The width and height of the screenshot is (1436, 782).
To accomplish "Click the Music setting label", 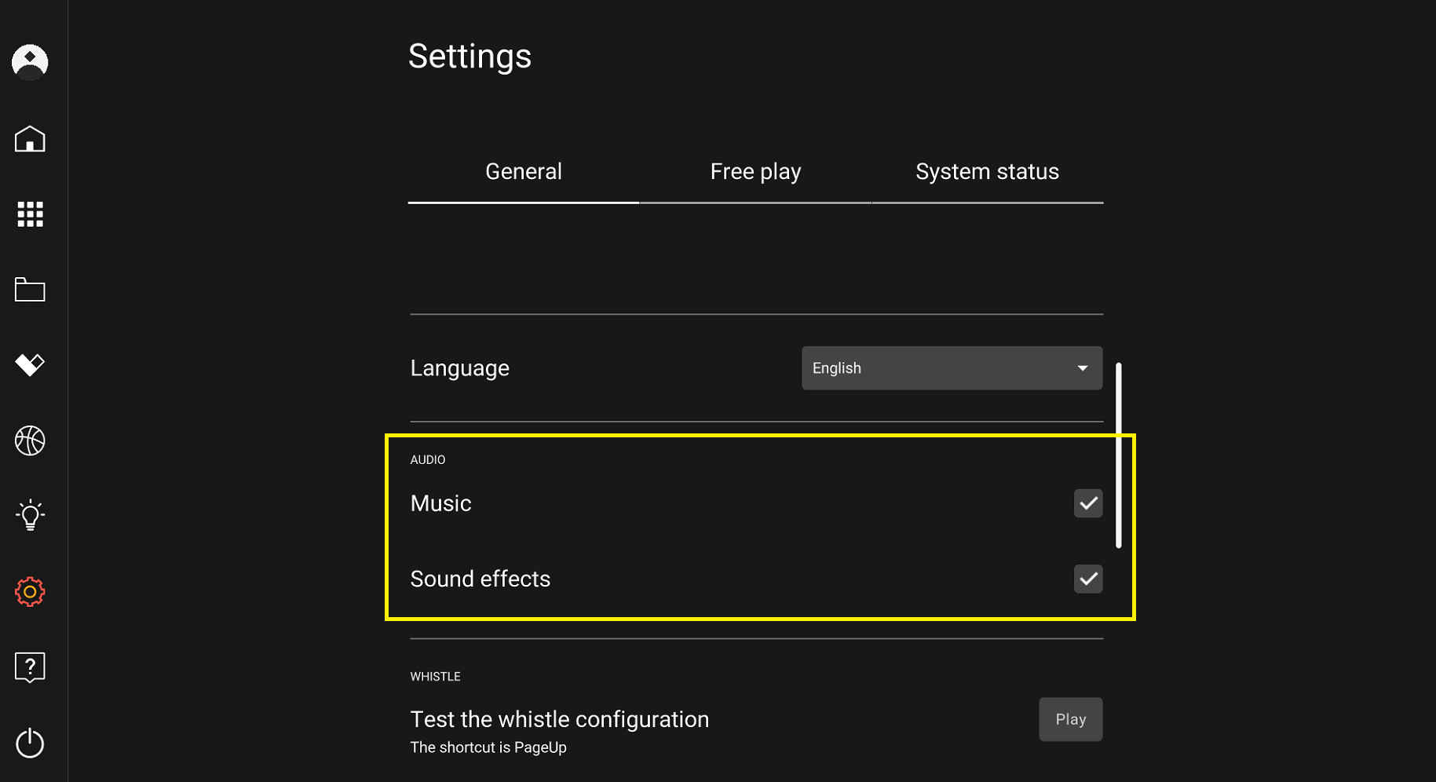I will coord(440,503).
